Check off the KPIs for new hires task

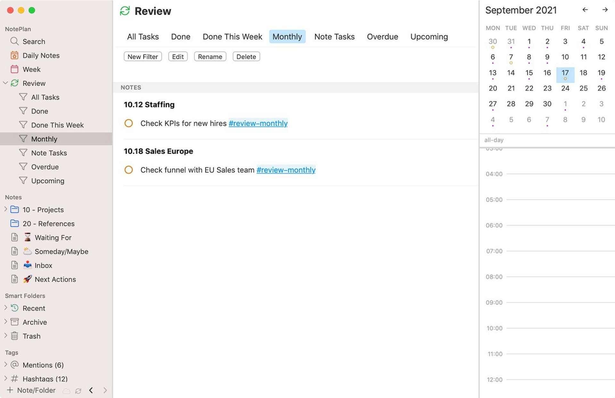[x=129, y=123]
